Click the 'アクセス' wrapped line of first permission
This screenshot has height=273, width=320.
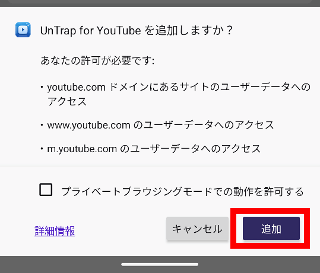click(67, 101)
